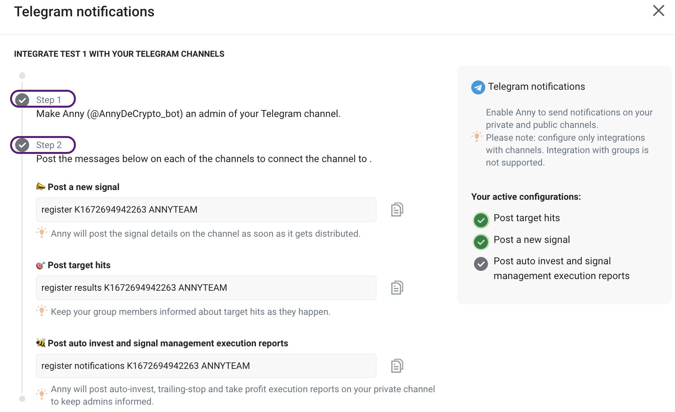Toggle the Step 1 completion checkmark
675x412 pixels.
22,99
